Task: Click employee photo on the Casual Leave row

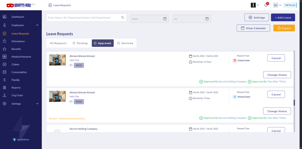Action: 57,60
